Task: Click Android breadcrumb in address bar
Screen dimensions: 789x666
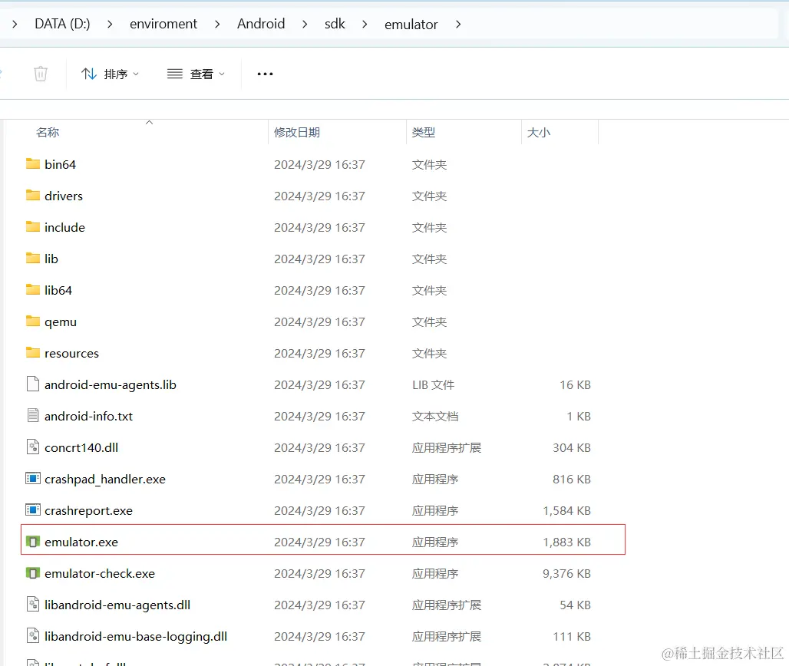Action: click(x=261, y=24)
